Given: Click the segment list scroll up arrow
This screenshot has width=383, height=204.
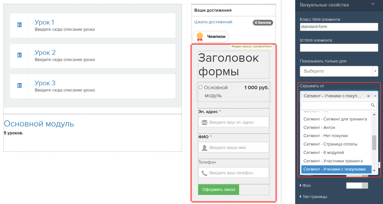Looking at the screenshot, I should pos(374,114).
